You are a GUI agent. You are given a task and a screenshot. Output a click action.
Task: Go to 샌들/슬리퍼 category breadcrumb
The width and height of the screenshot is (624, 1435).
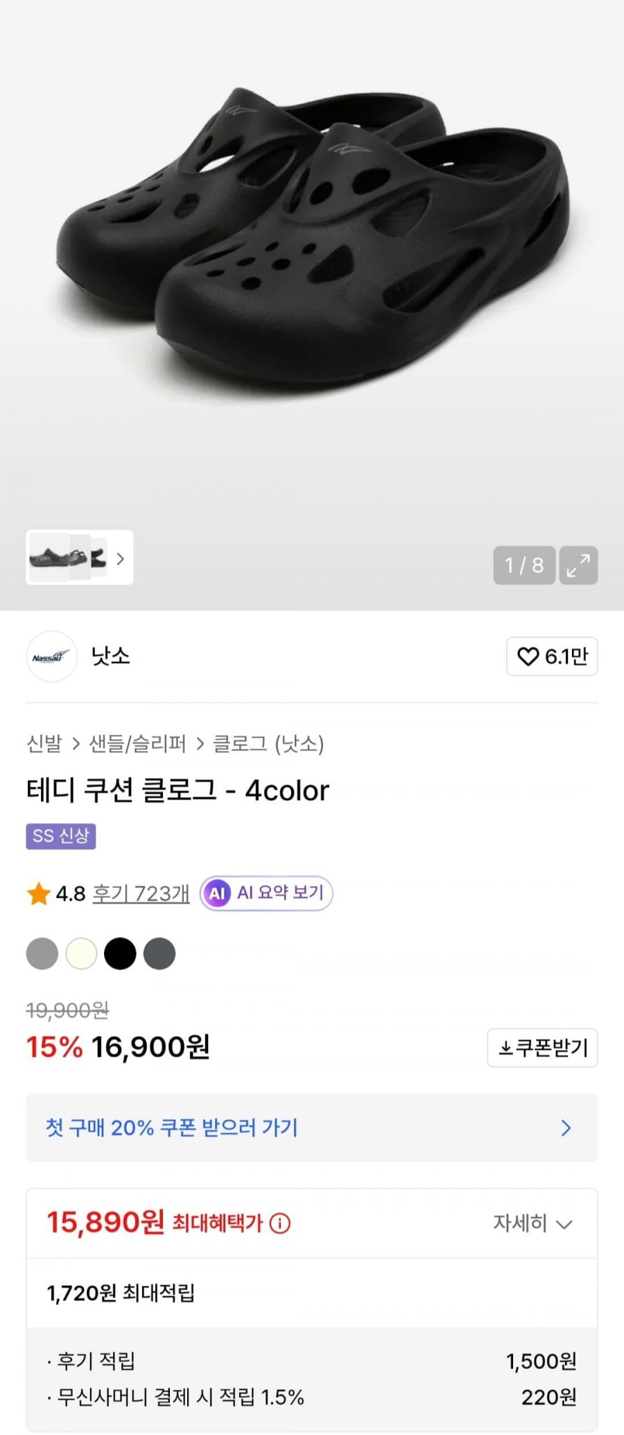click(137, 744)
